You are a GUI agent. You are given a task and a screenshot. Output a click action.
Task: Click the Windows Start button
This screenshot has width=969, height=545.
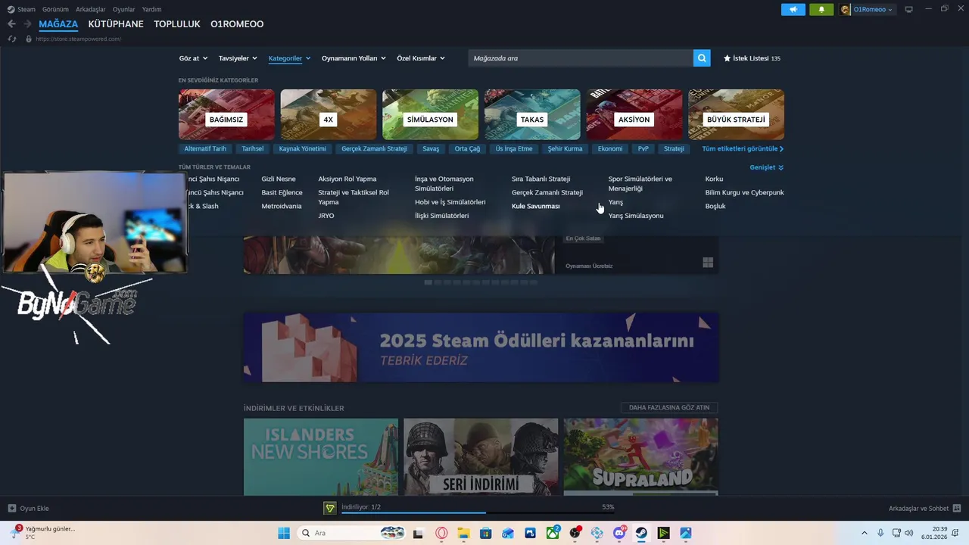pos(284,533)
